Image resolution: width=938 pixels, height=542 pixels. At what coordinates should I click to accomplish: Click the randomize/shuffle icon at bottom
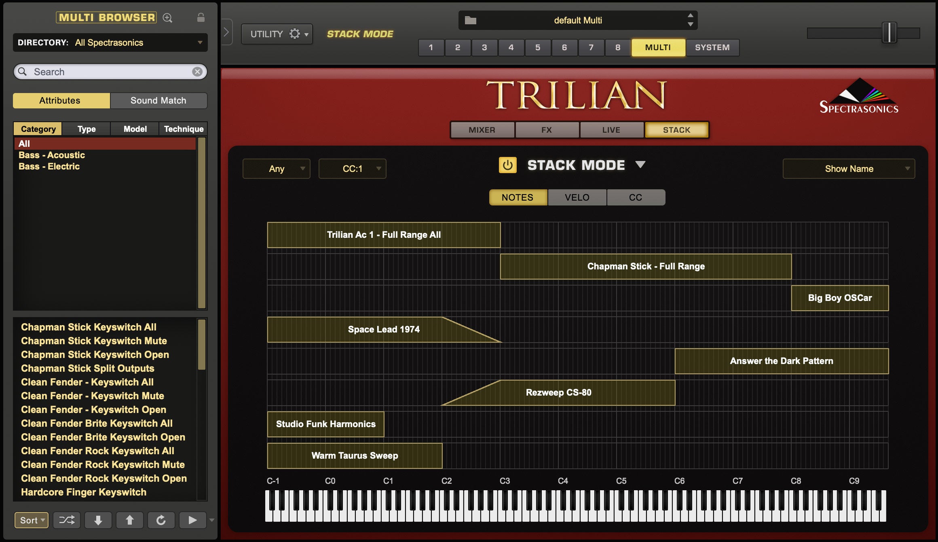[x=67, y=520]
